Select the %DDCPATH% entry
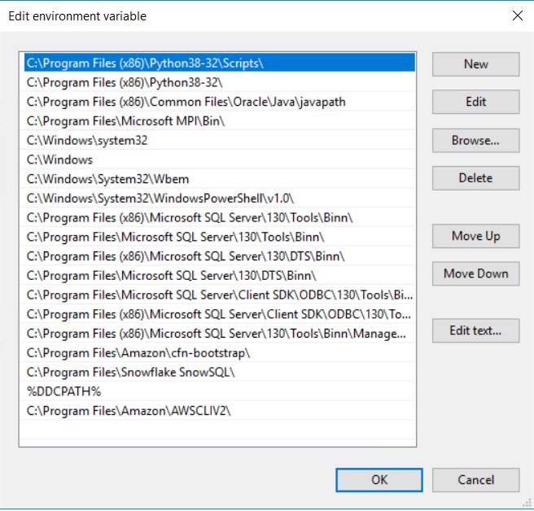 pos(63,391)
